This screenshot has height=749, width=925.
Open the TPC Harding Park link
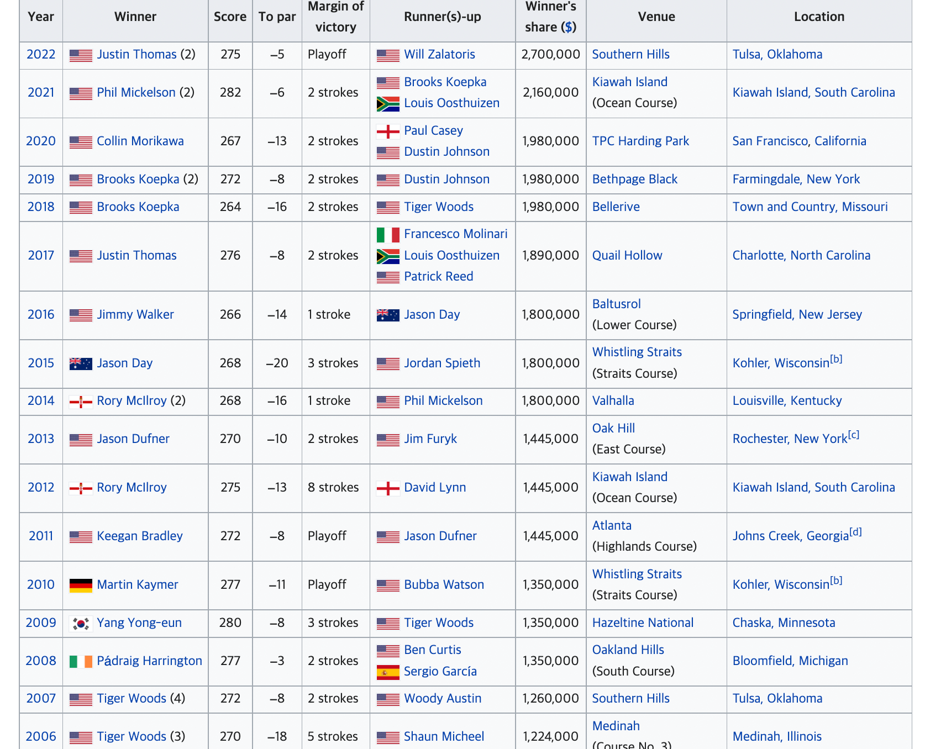click(640, 141)
